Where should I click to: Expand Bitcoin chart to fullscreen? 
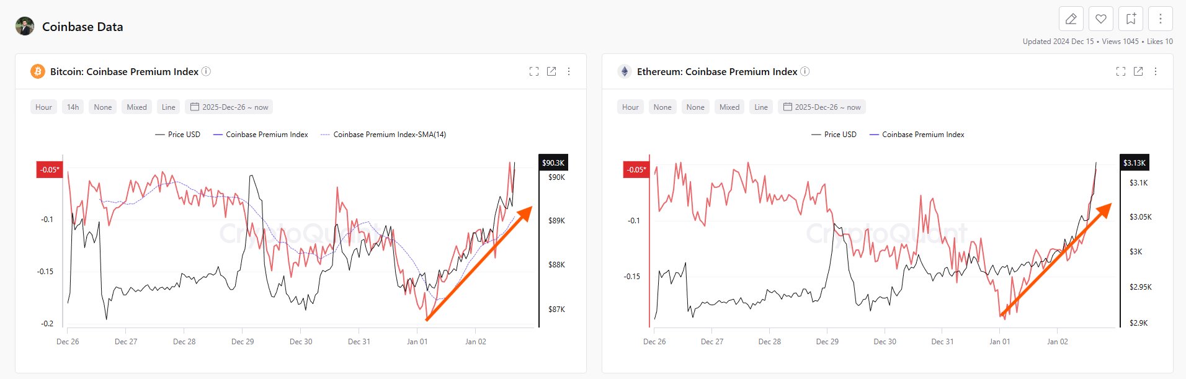point(534,71)
